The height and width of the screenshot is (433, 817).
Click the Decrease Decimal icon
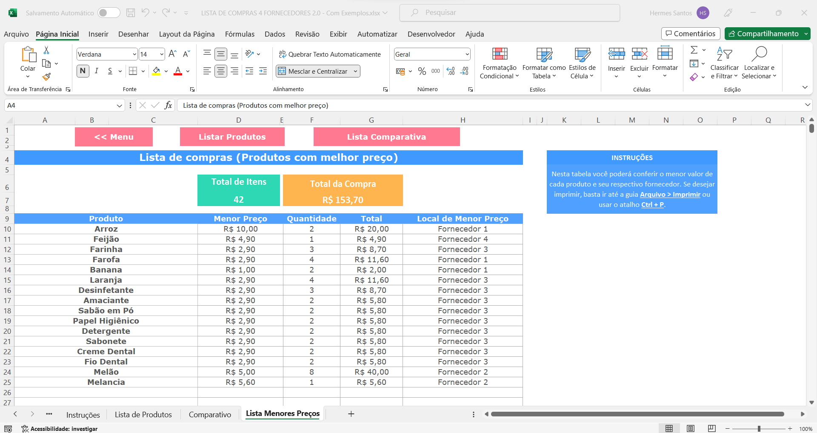click(465, 71)
